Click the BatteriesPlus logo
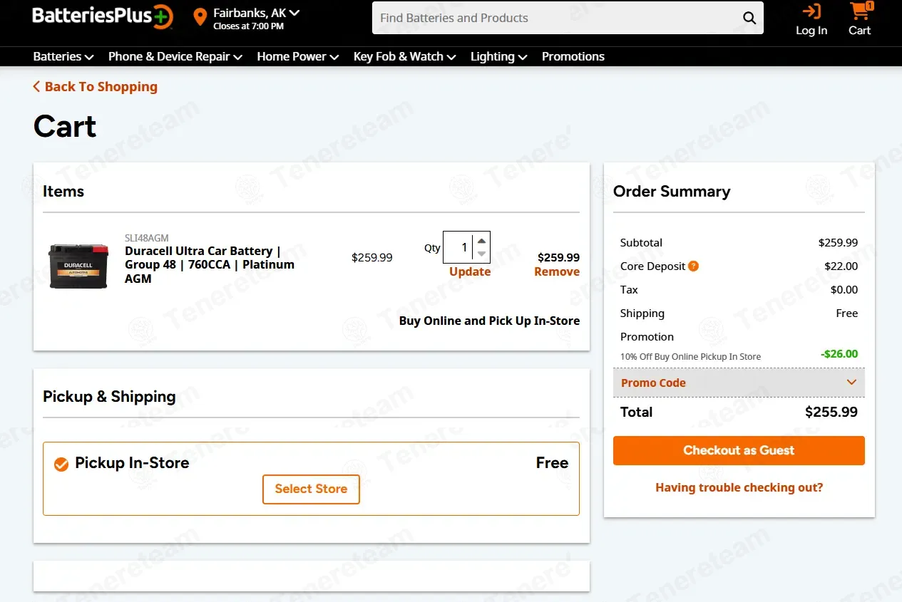 point(103,17)
